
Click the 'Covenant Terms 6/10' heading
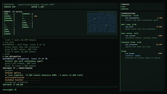131,42
